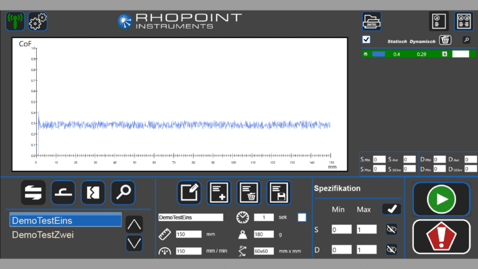
Task: Click the up arrow beside test list
Action: click(x=134, y=224)
